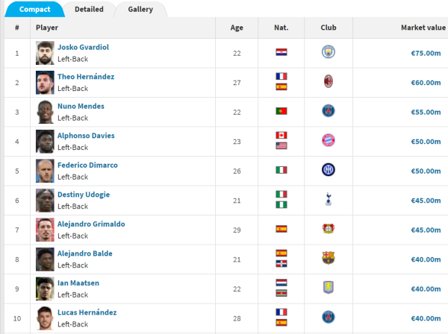Sort table by Age column header
The image size is (448, 334).
[x=237, y=28]
